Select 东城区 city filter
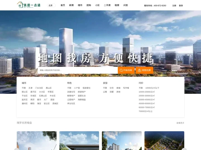This screenshot has height=150, width=201. tap(33, 96)
